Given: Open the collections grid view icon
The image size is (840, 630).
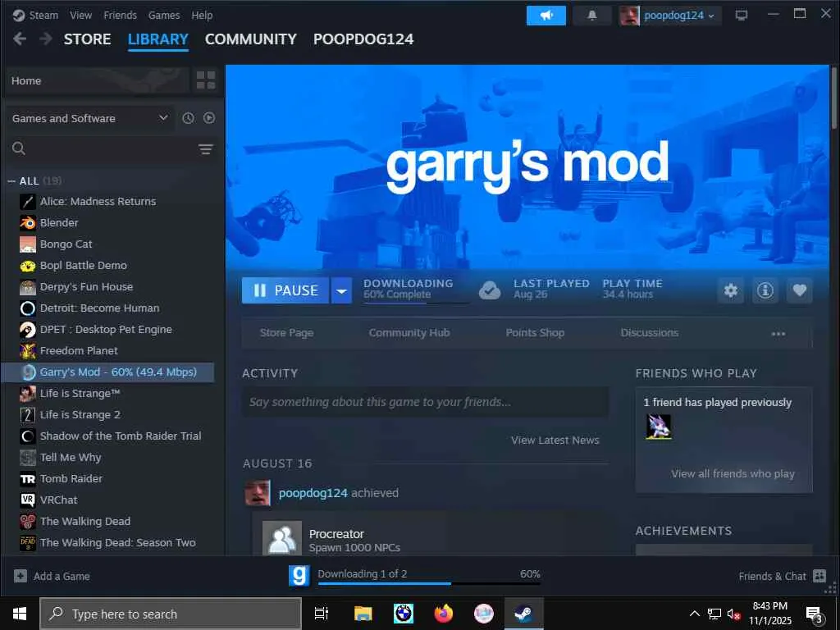Looking at the screenshot, I should point(206,80).
